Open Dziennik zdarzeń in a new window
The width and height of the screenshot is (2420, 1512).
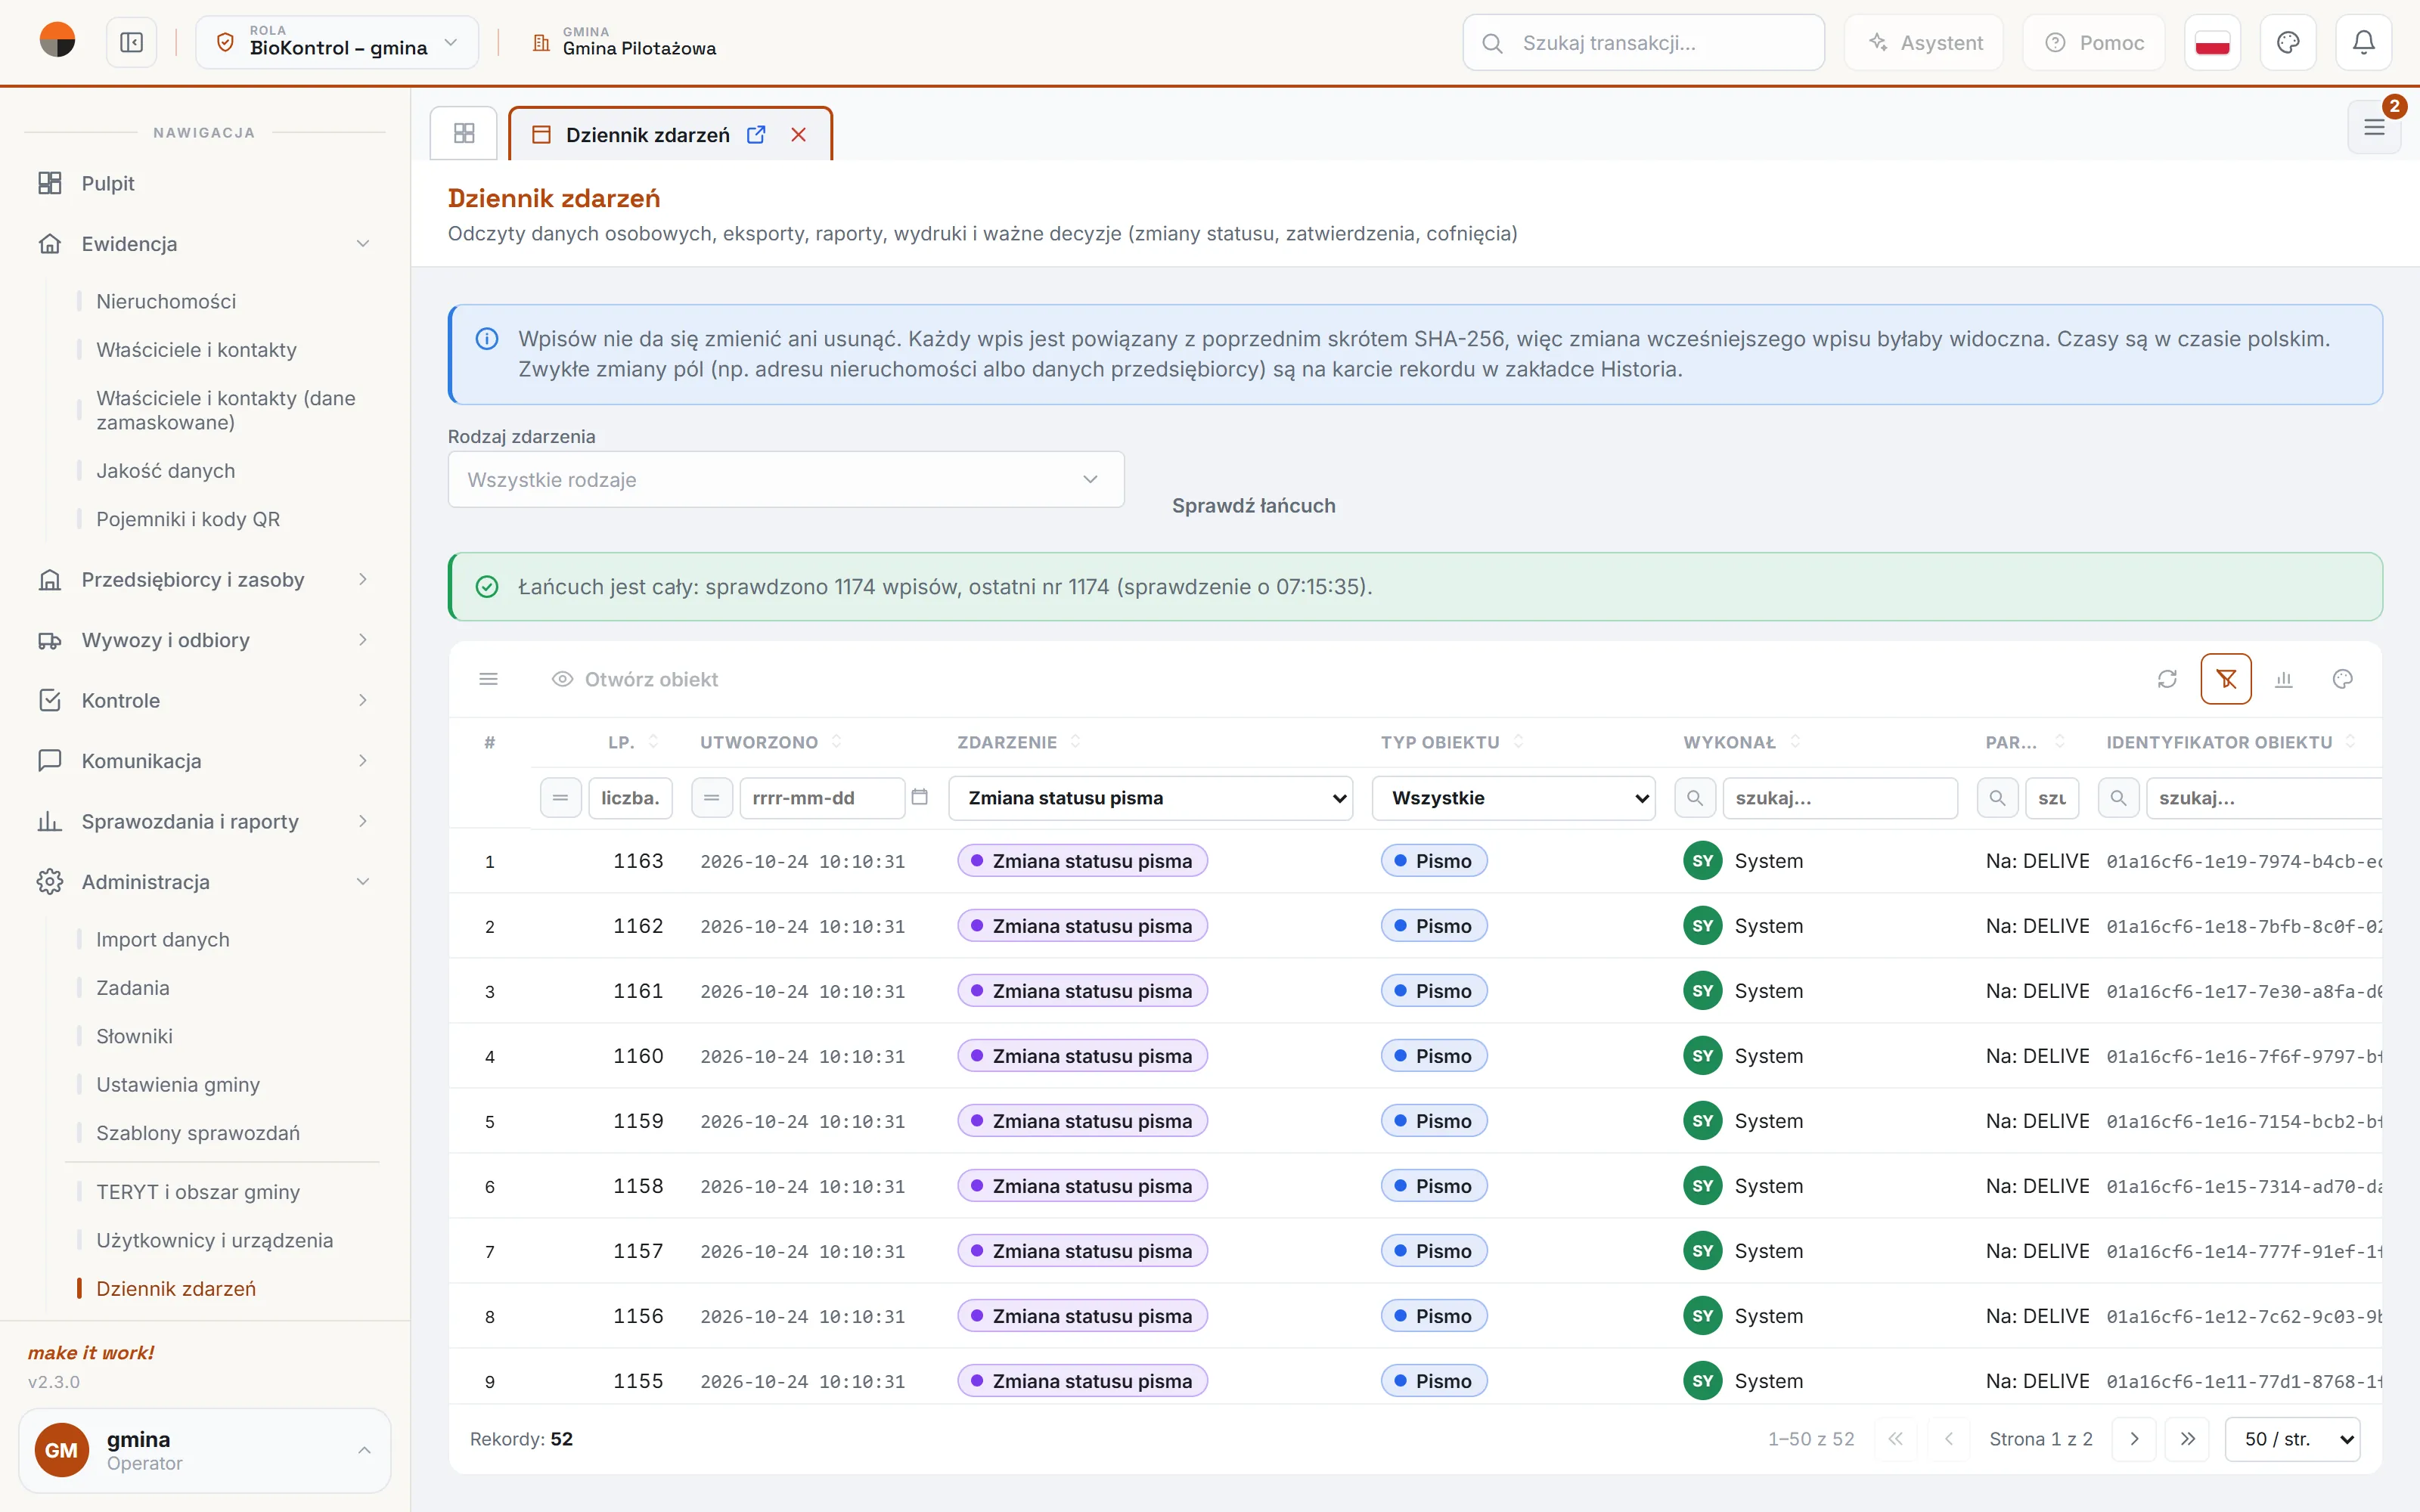pyautogui.click(x=756, y=134)
